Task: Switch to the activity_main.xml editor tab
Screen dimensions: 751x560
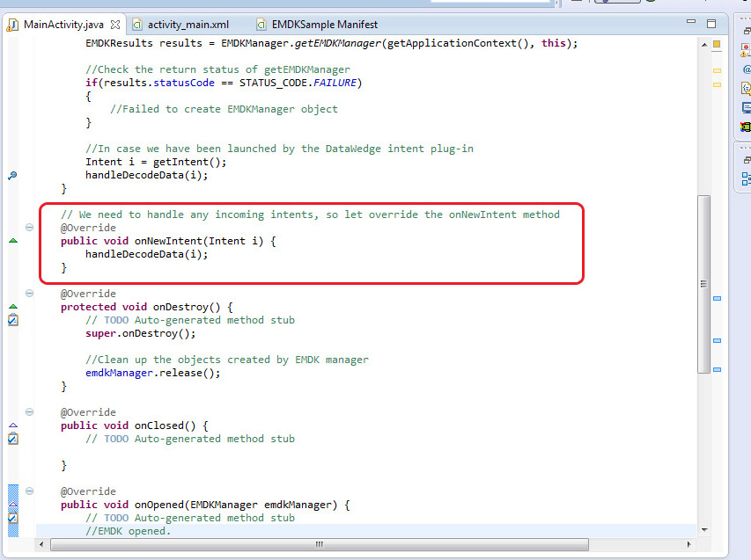Action: (187, 25)
